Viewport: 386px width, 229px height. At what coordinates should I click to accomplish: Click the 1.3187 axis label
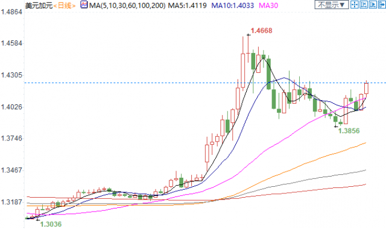tap(11, 202)
